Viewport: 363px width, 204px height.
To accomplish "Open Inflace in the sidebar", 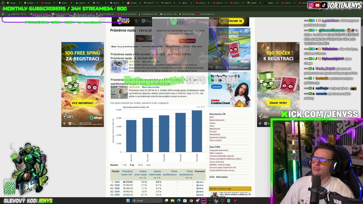I will tap(212, 123).
